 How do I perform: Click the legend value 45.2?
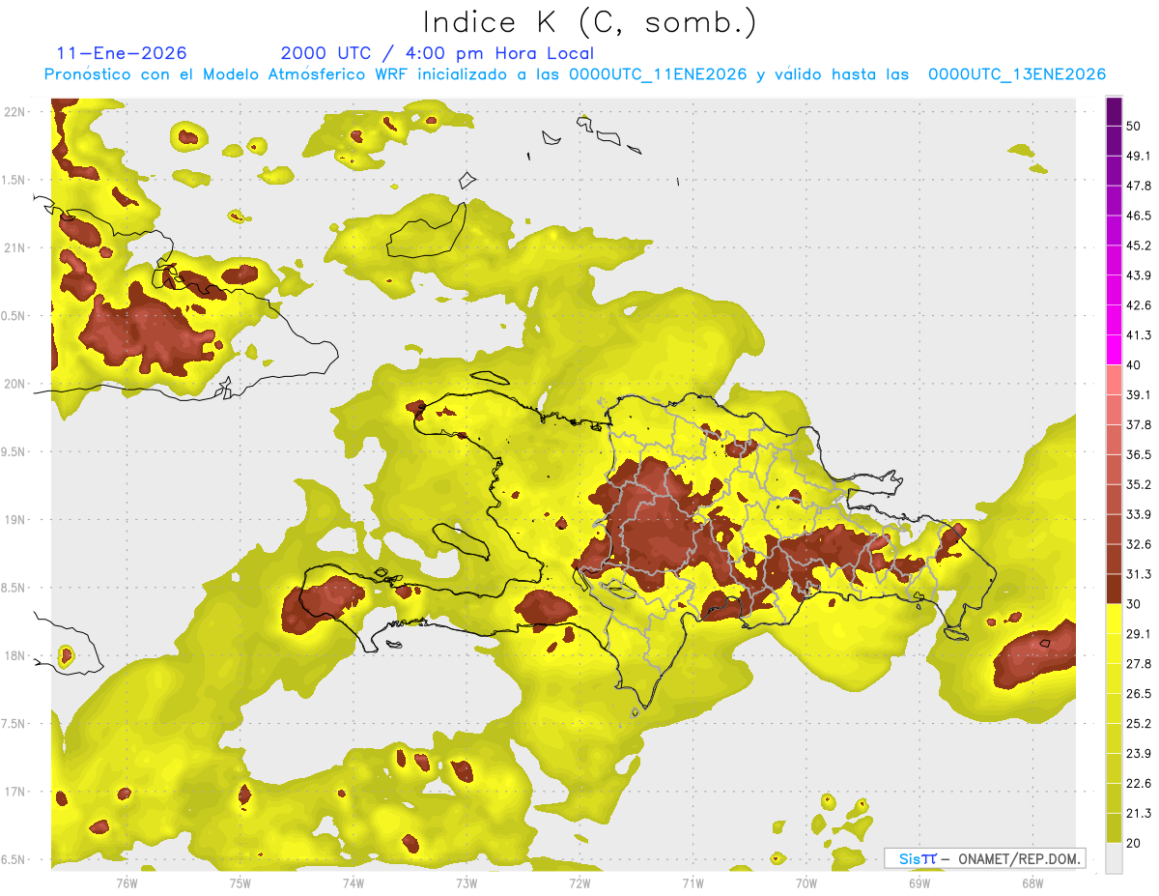click(x=1139, y=246)
